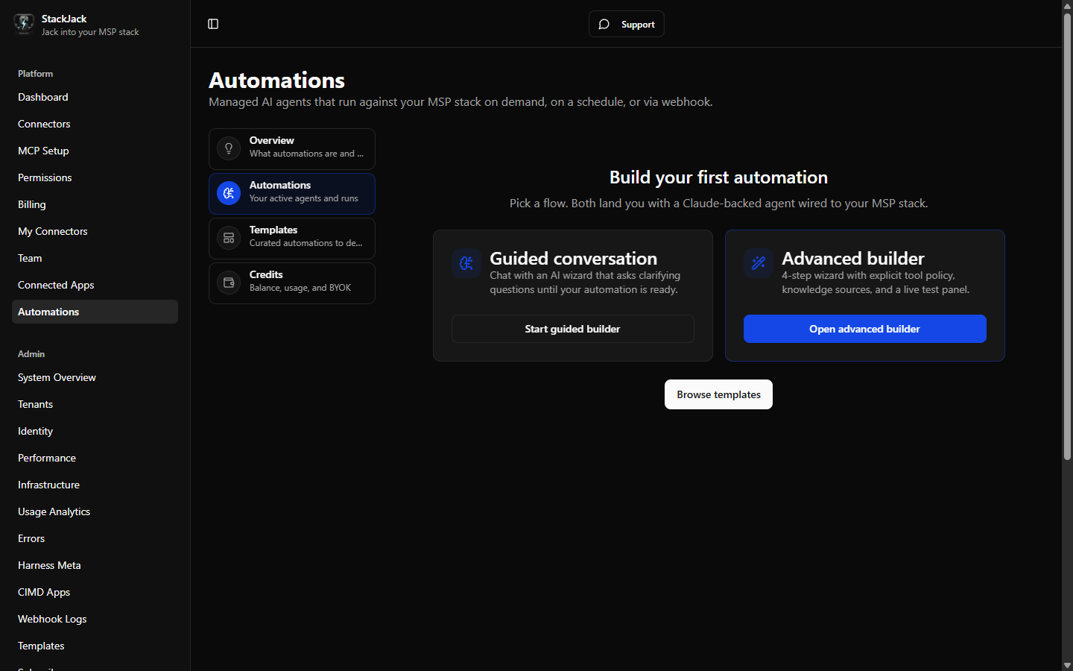Open Performance admin page
The width and height of the screenshot is (1073, 671).
pos(95,458)
